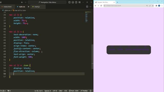Viewport: 164px width, 92px height.
Task: Go back in the Chrome browser
Action: (95, 6)
